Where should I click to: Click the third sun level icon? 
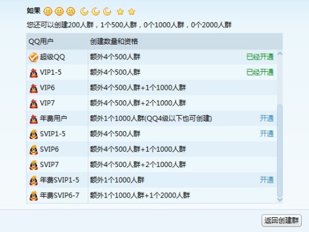[x=71, y=12]
